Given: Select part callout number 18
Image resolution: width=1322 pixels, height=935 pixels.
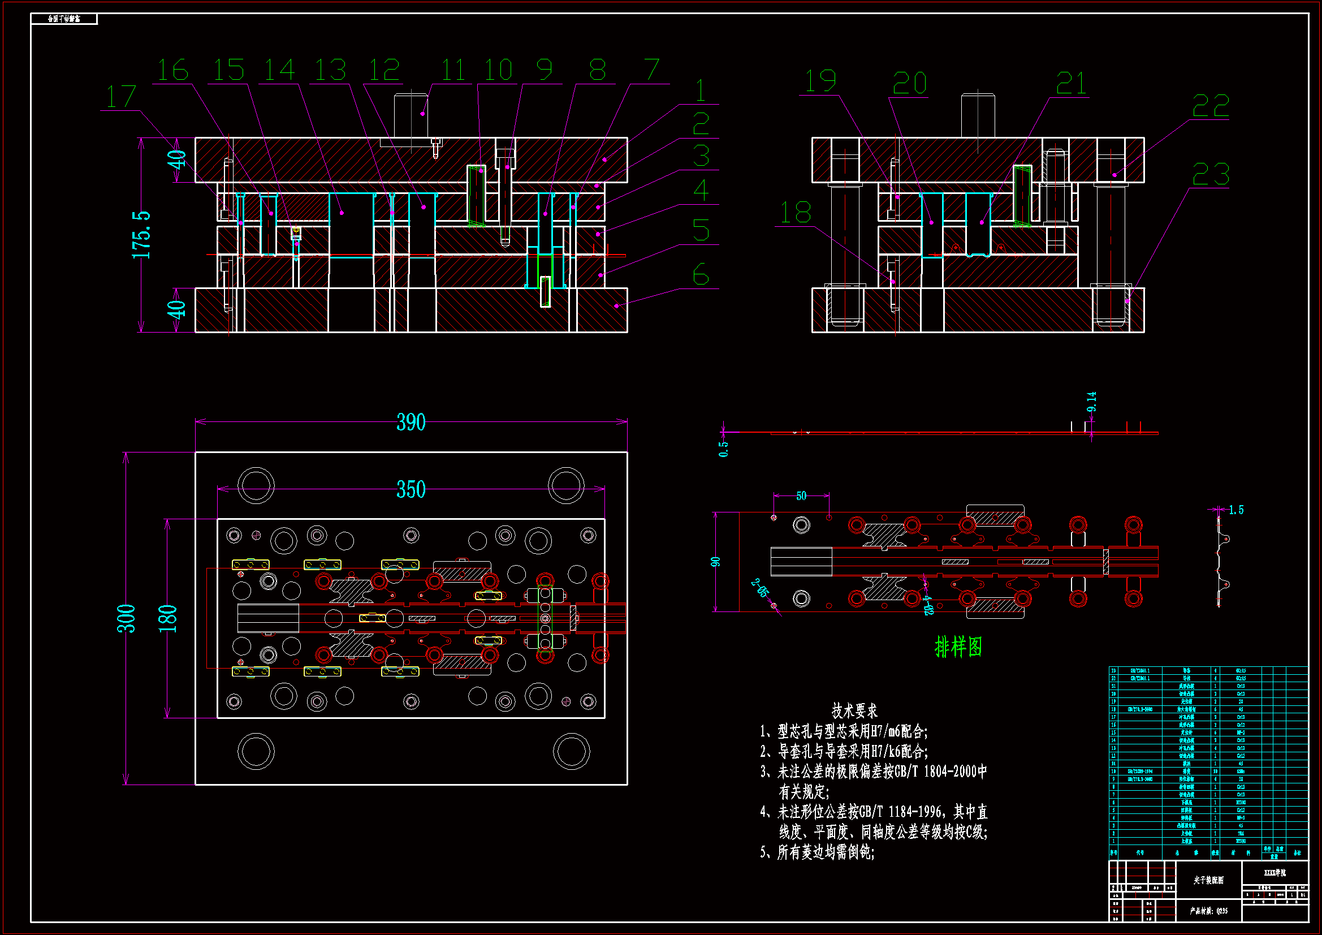Looking at the screenshot, I should tap(795, 213).
